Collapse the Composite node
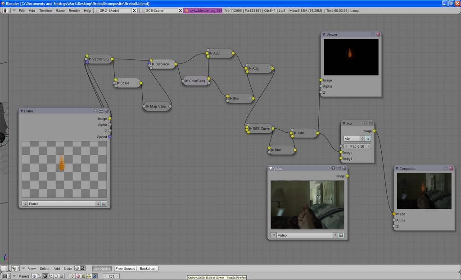Viewport: 461px width, 280px height. click(x=397, y=168)
